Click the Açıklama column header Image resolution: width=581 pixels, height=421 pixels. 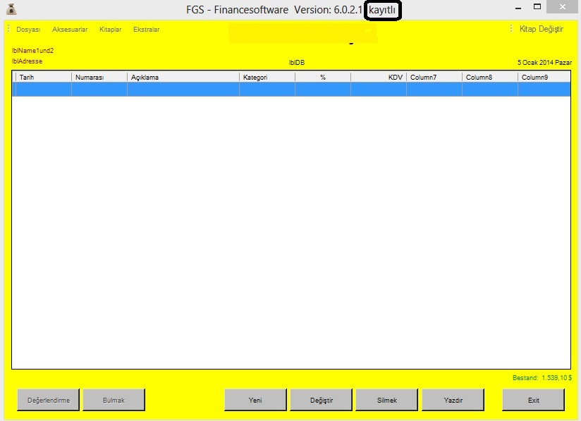click(183, 77)
